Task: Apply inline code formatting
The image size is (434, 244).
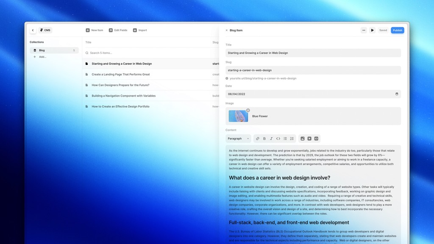Action: [x=278, y=139]
